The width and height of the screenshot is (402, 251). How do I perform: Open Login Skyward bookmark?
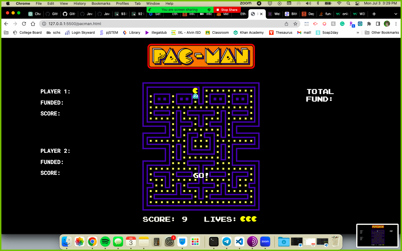(x=80, y=33)
